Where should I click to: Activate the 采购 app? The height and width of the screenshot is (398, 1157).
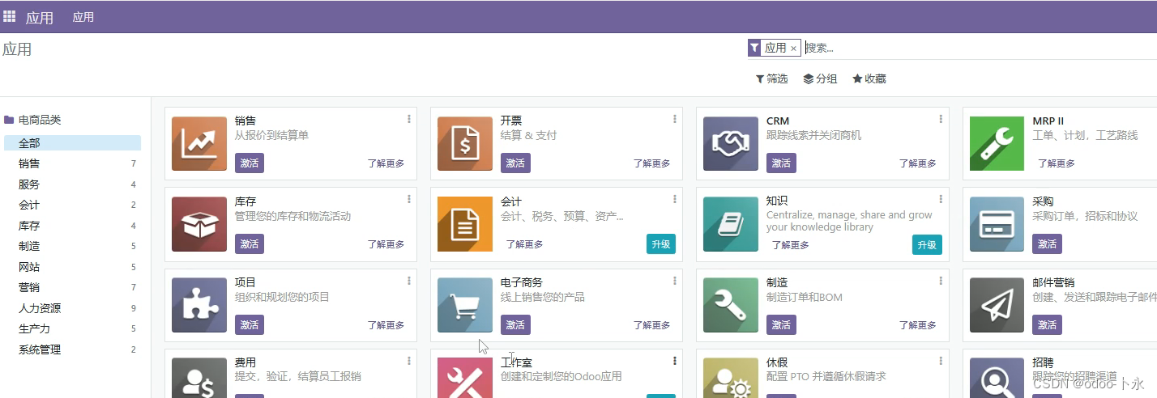[x=1047, y=243]
